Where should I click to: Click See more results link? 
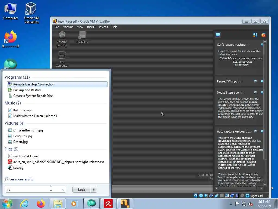pyautogui.click(x=21, y=179)
